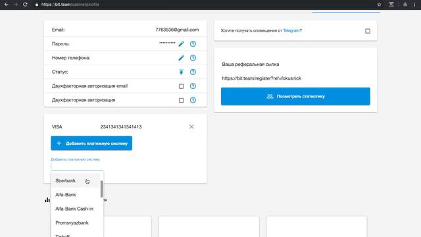Click the bar chart icon below payment card

(x=47, y=199)
